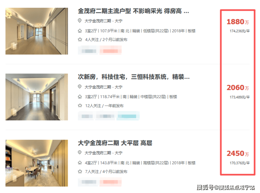Click star follow icon next to 4人关注
The image size is (260, 193).
coord(80,39)
